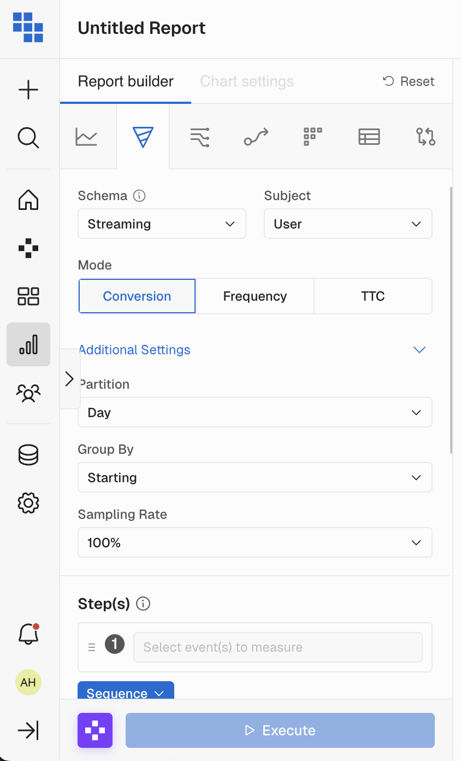The height and width of the screenshot is (761, 461).
Task: Click the Select event(s) to measure field
Action: 278,647
